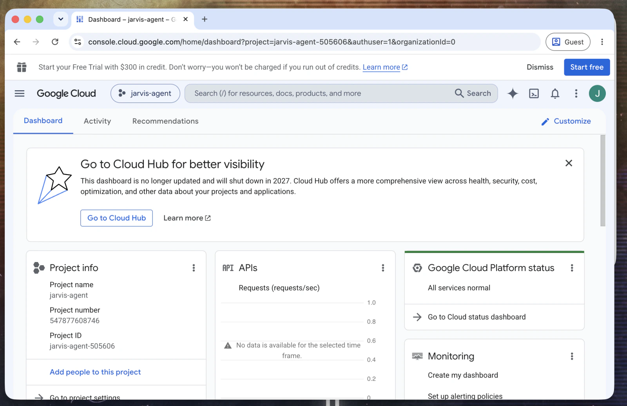Switch to the Recommendations tab
Viewport: 627px width, 406px height.
click(x=165, y=121)
